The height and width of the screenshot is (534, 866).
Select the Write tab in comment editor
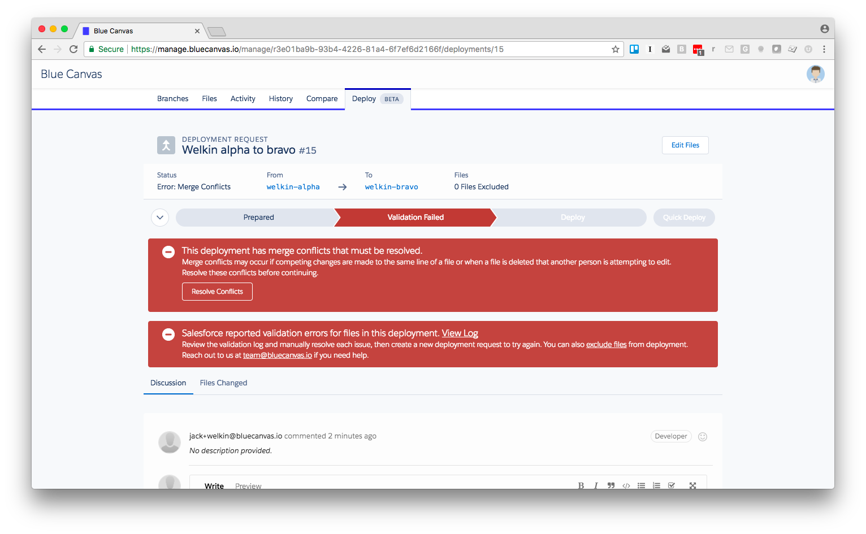tap(214, 486)
